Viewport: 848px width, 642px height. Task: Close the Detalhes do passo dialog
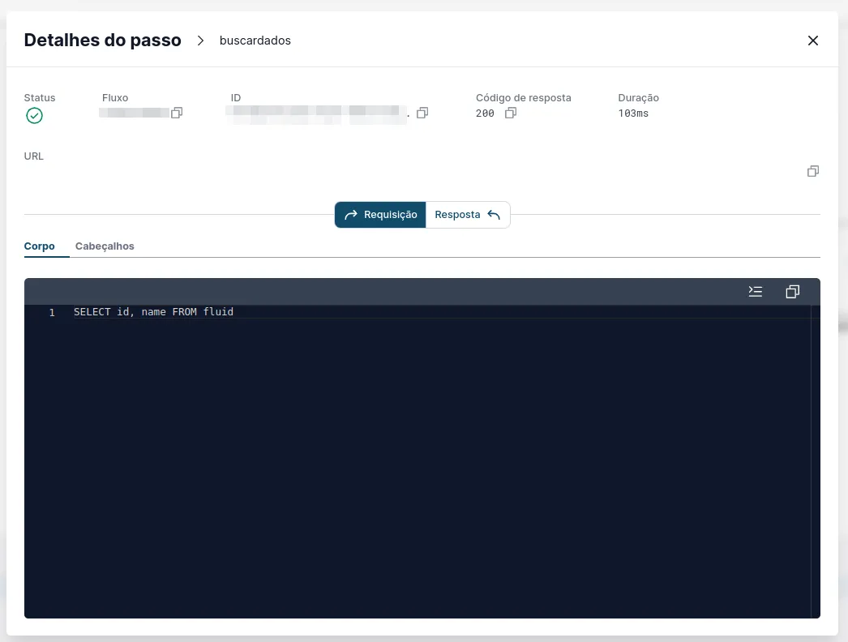click(x=812, y=41)
